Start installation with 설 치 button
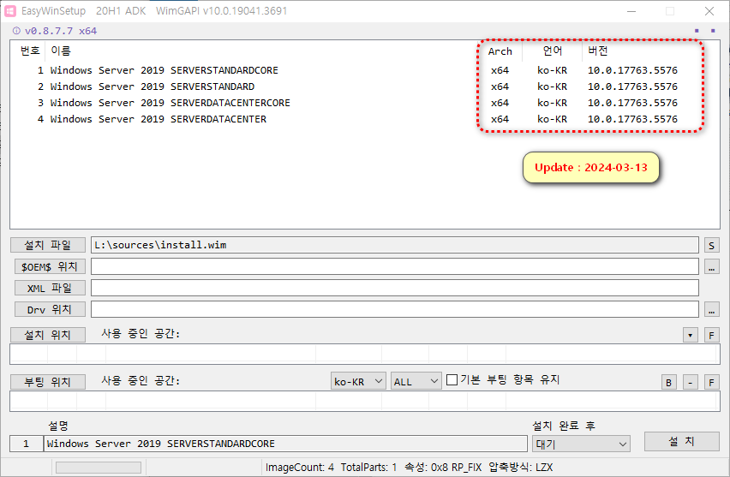This screenshot has height=477, width=730. (x=681, y=441)
